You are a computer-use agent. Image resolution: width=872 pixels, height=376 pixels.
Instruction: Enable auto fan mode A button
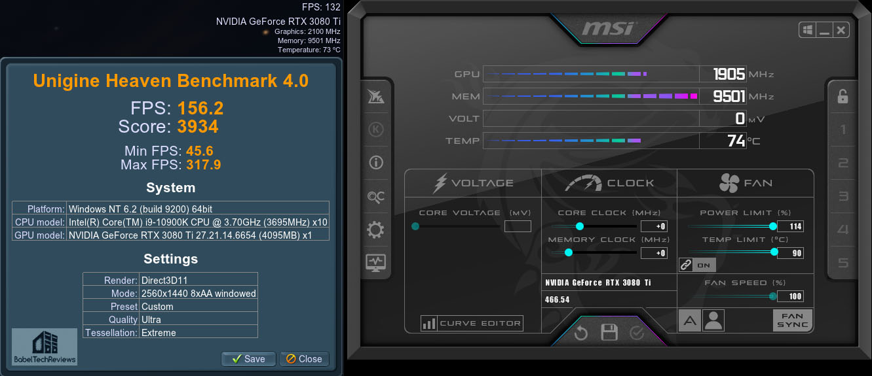click(689, 320)
